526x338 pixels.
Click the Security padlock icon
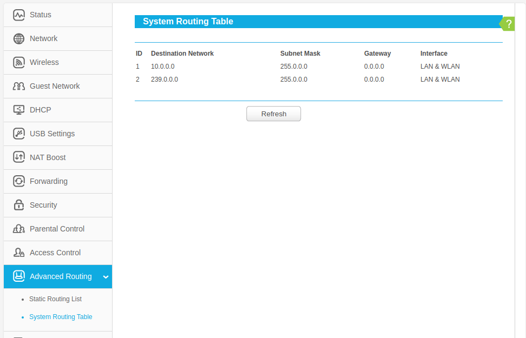click(19, 205)
